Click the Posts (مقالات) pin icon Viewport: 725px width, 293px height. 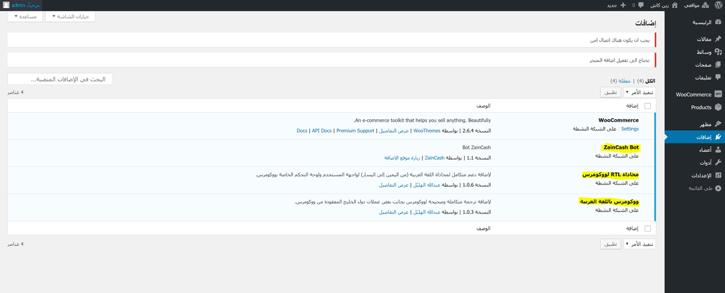(x=718, y=39)
